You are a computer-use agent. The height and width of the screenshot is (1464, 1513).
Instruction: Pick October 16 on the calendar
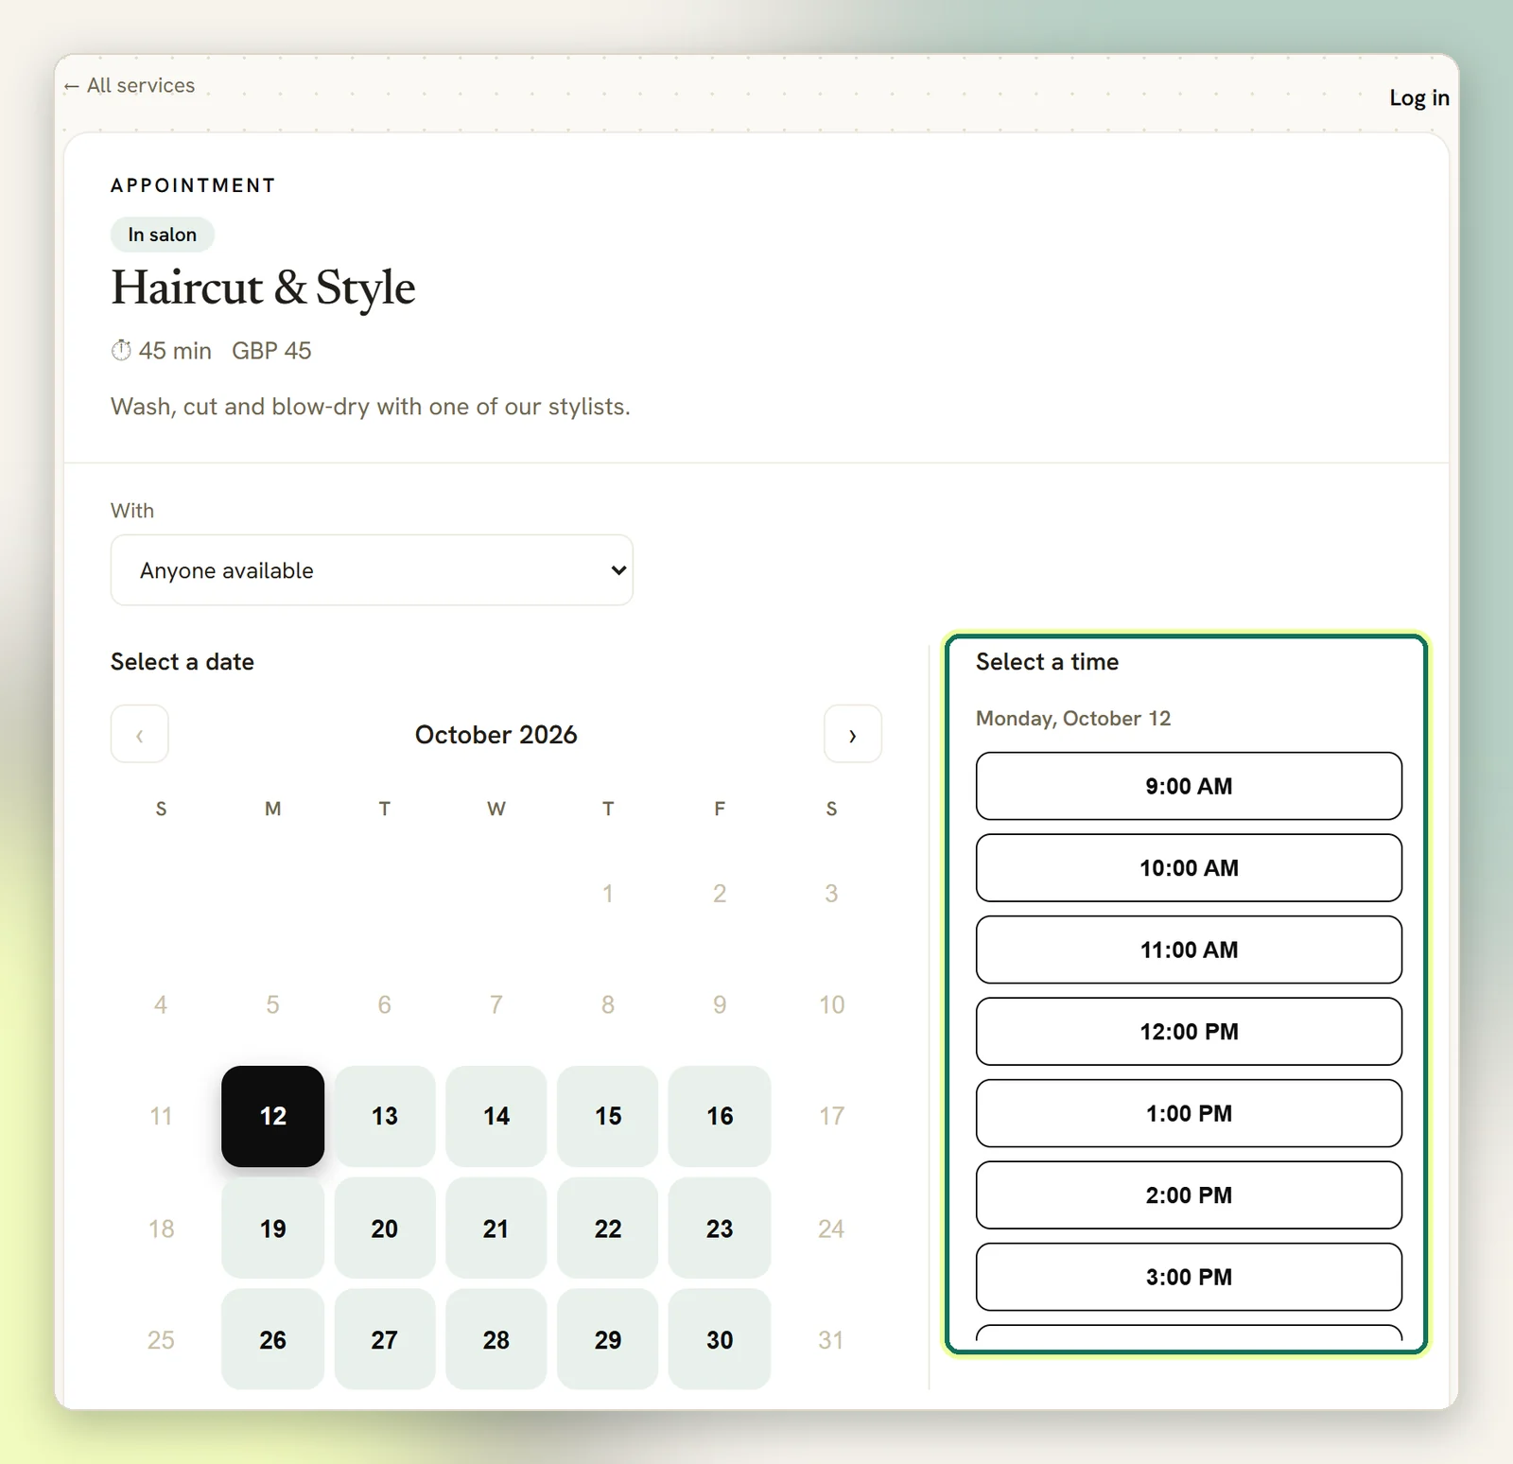pyautogui.click(x=720, y=1116)
